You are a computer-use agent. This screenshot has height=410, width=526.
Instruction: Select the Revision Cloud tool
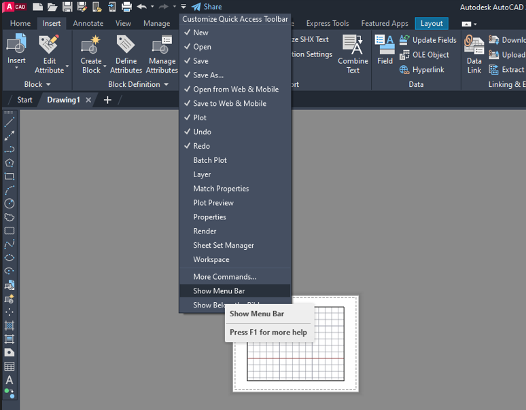[x=10, y=217]
